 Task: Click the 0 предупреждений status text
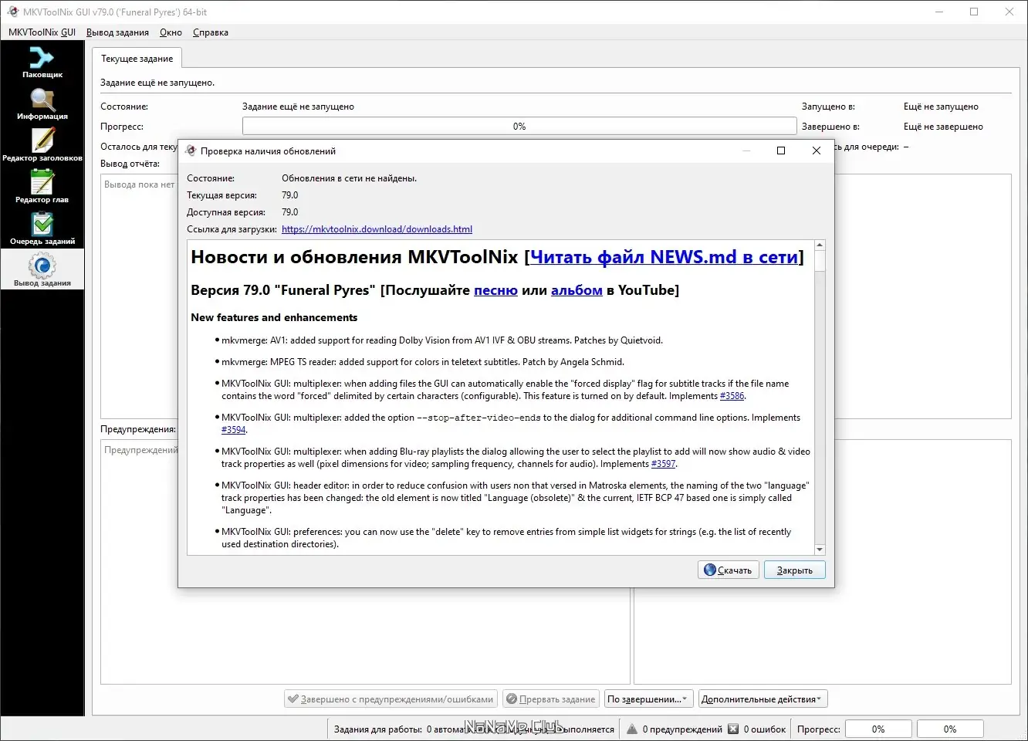point(682,729)
